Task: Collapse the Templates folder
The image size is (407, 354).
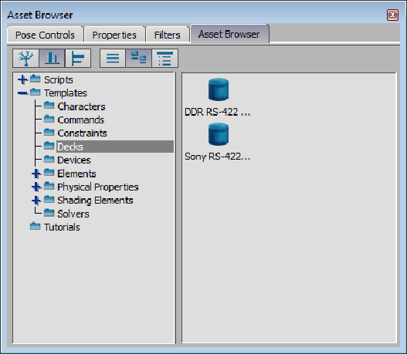Action: pyautogui.click(x=23, y=93)
